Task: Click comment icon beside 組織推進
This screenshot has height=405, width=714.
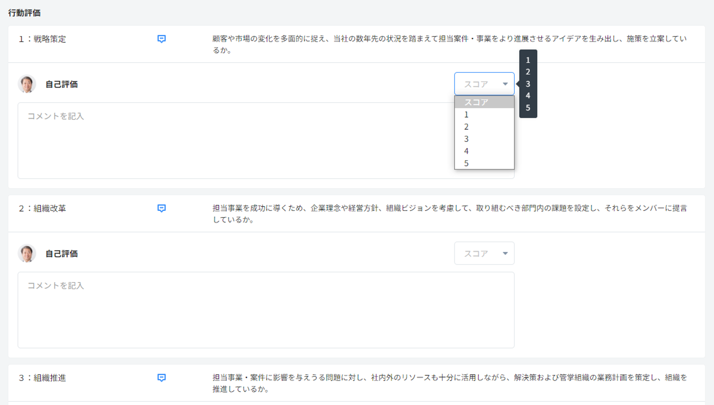Action: tap(161, 378)
